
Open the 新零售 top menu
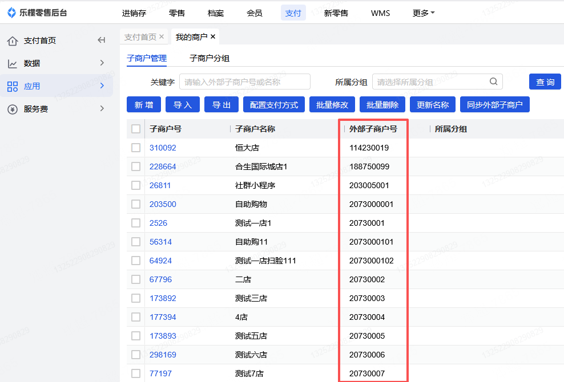pos(336,13)
